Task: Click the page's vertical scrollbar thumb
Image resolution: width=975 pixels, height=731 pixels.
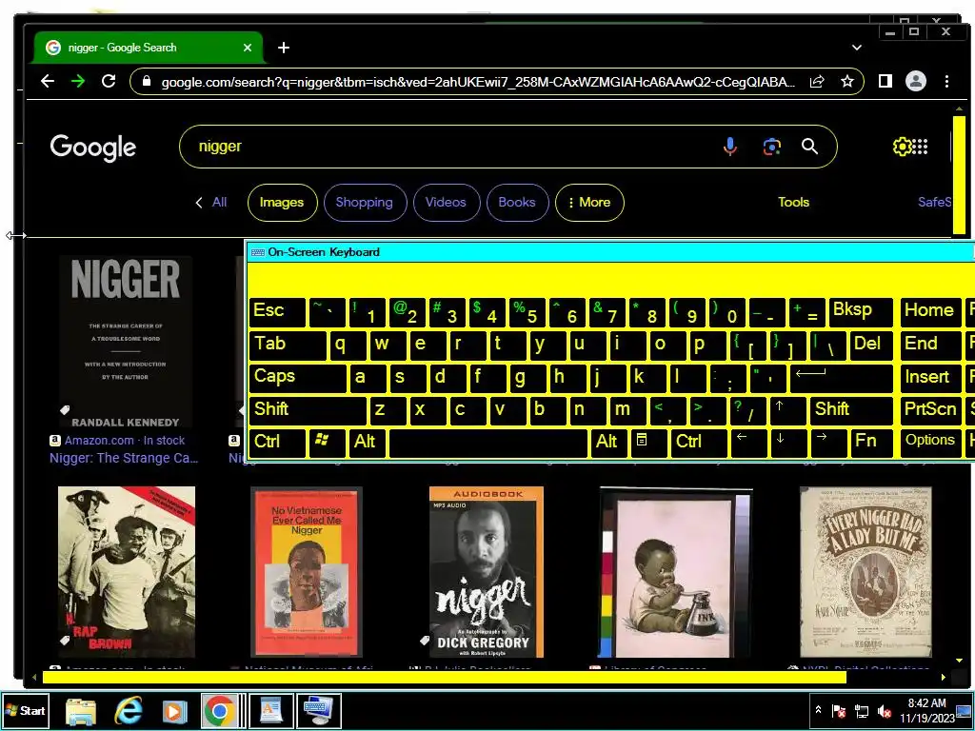Action: [x=959, y=175]
